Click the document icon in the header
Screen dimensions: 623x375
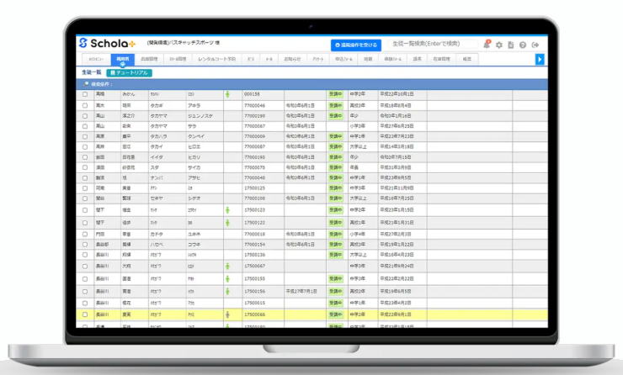[x=511, y=45]
